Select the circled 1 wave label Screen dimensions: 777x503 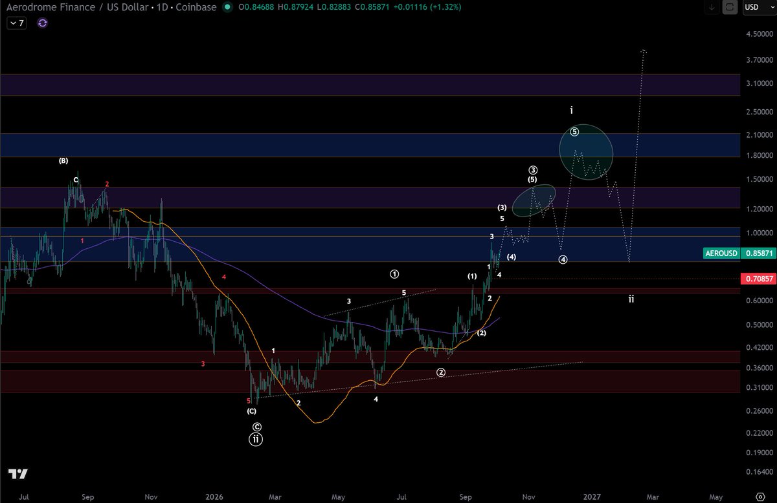(394, 274)
